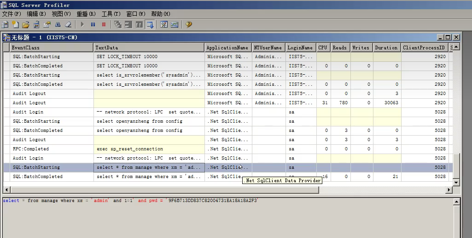
Task: Click horizontal scrollbar right arrow of grid
Action: [x=449, y=190]
